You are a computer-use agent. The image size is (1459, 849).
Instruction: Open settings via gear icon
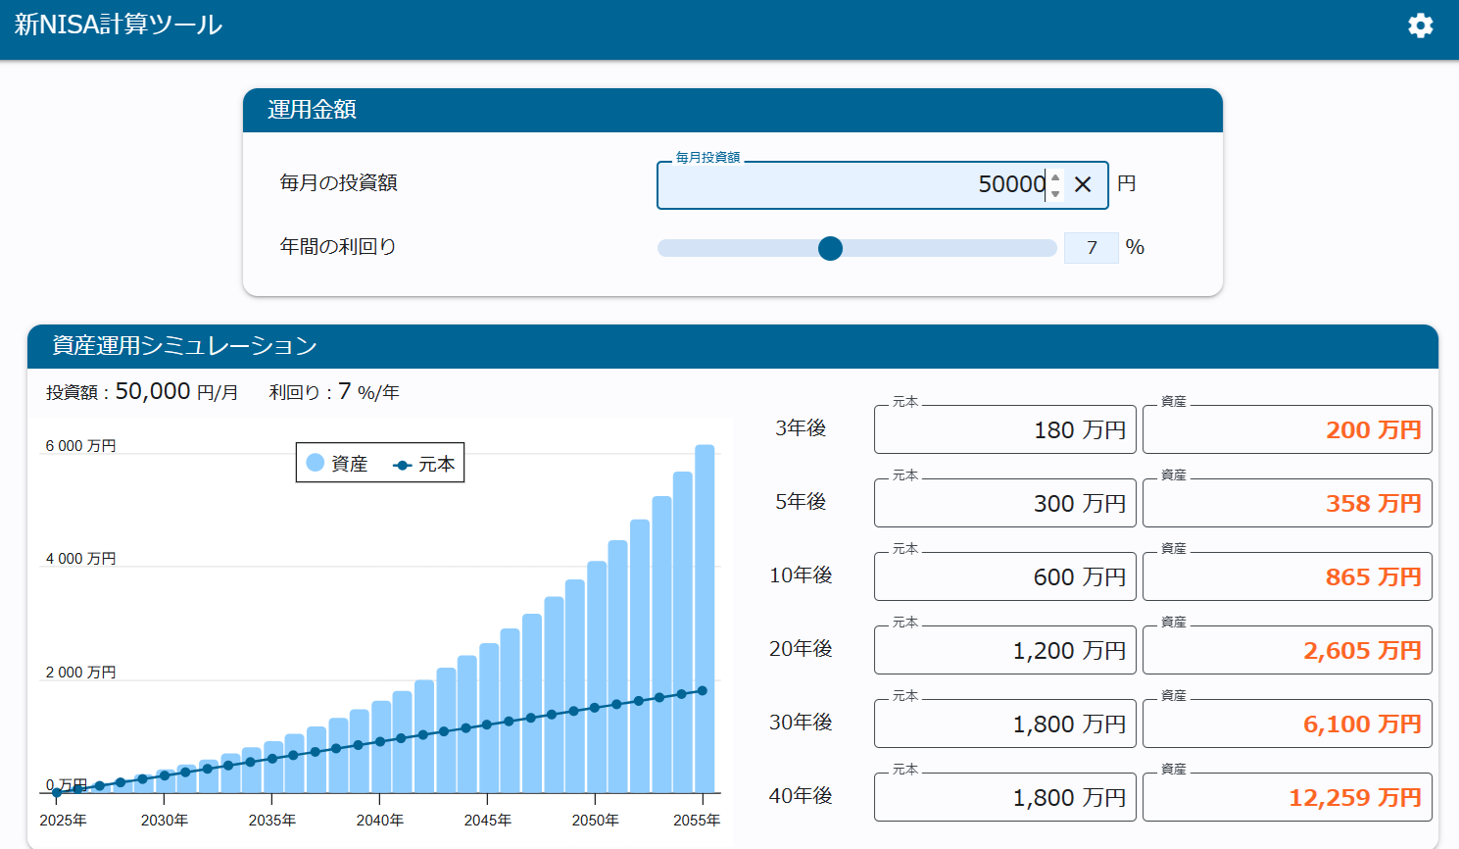[1420, 25]
